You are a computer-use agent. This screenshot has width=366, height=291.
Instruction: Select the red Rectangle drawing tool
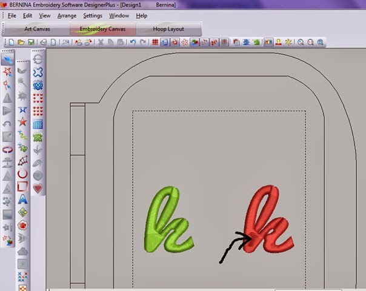[22, 186]
